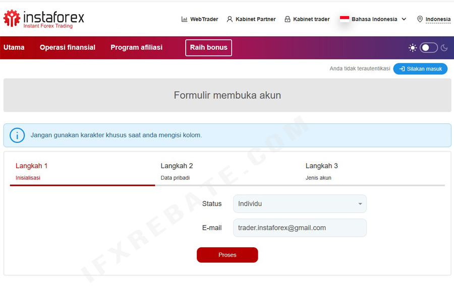Image resolution: width=454 pixels, height=288 pixels.
Task: Click the Silakan masuk login button
Action: point(420,69)
